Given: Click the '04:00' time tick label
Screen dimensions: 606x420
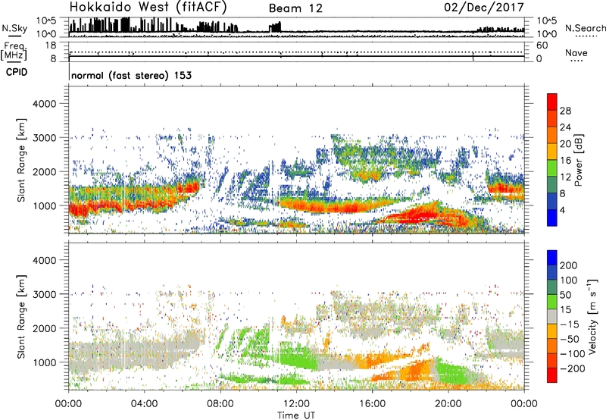Looking at the screenshot, I should click(x=144, y=404).
